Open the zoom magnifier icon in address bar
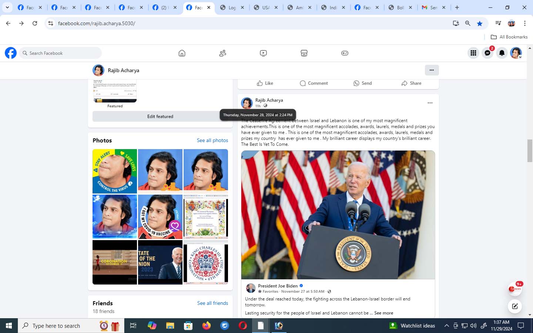This screenshot has height=333, width=533. (x=467, y=23)
